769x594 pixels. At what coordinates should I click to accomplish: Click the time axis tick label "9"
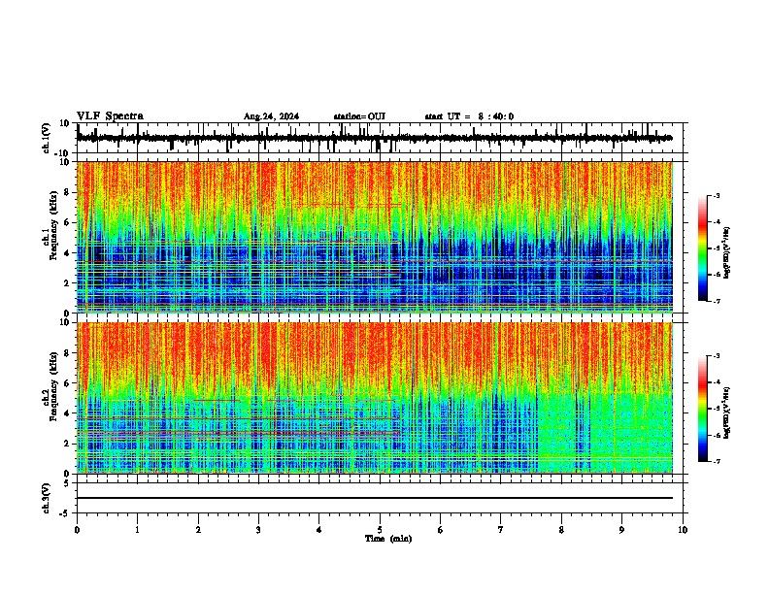pos(621,530)
